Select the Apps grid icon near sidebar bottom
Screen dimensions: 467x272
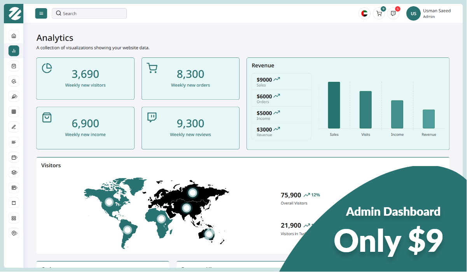[x=14, y=218]
